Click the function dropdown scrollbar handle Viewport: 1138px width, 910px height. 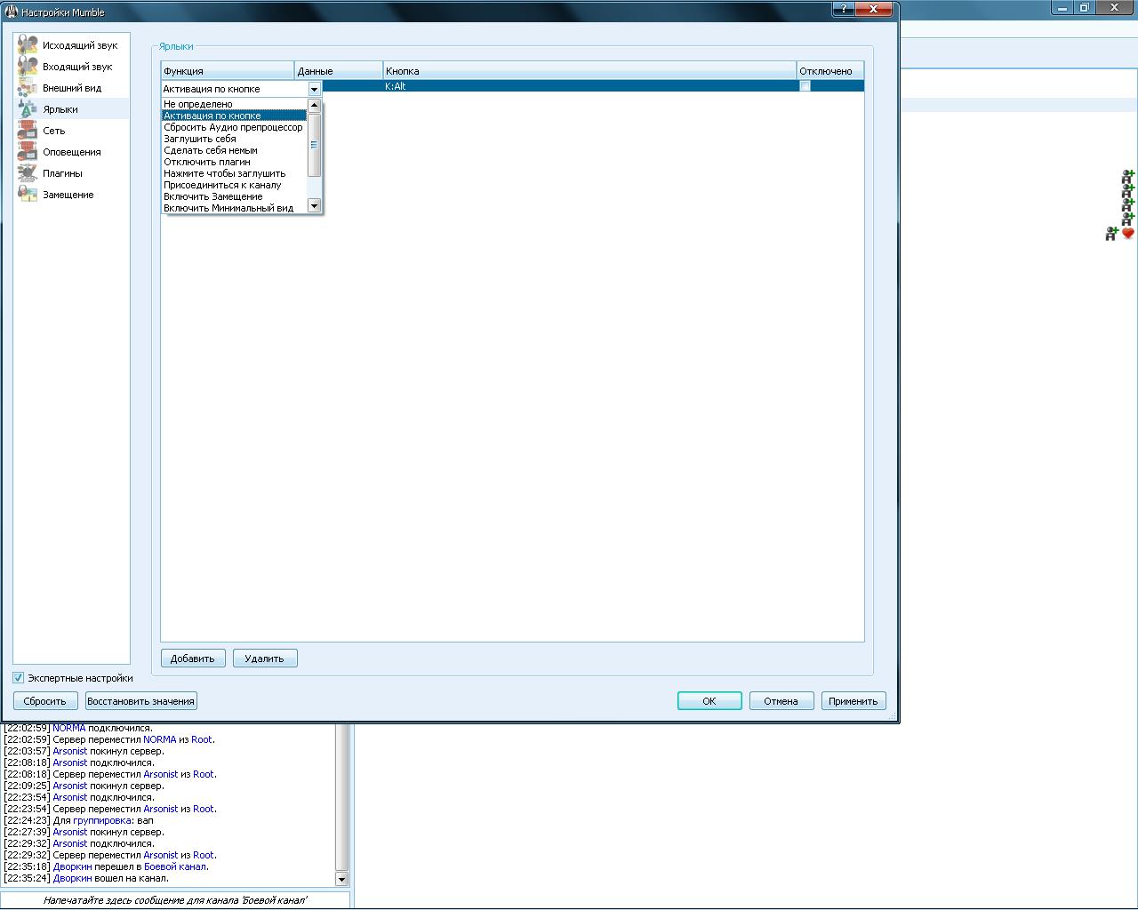314,144
